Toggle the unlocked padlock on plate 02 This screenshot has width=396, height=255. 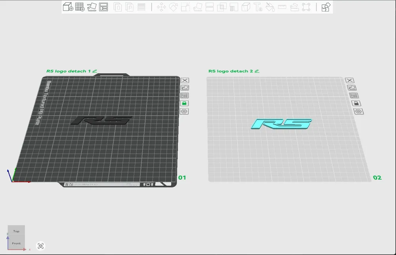(356, 103)
